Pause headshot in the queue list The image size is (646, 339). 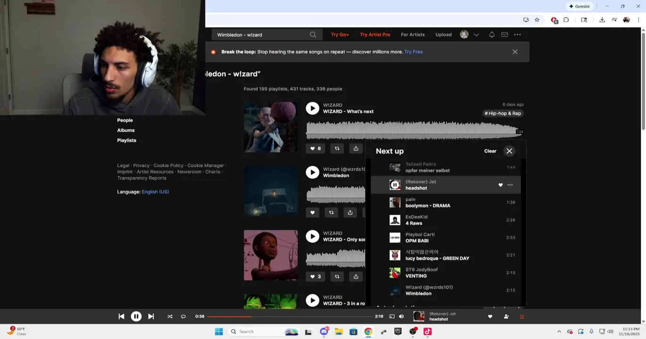(x=395, y=185)
